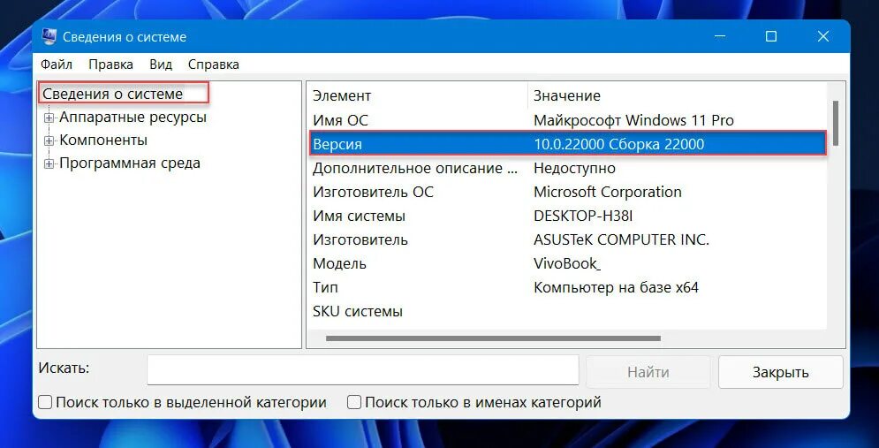Enable Поиск только в выделенной категории

click(x=45, y=403)
